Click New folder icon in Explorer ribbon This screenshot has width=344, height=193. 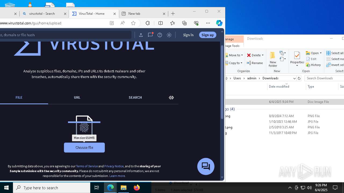273,59
